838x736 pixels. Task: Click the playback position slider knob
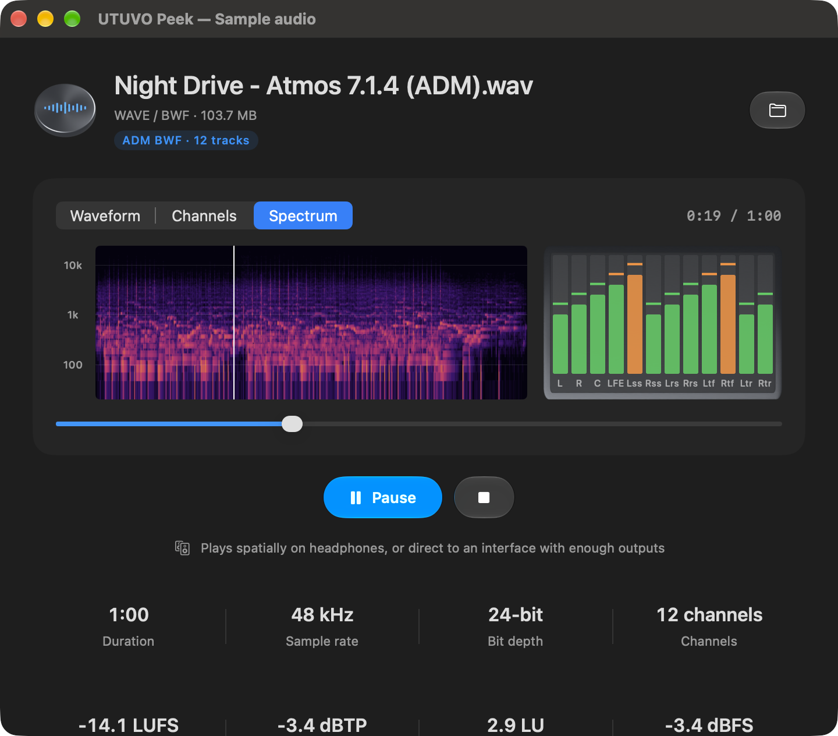coord(292,424)
